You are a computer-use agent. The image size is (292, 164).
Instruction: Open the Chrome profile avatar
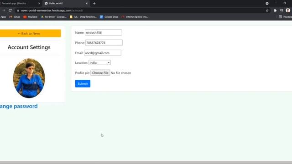coord(288,10)
